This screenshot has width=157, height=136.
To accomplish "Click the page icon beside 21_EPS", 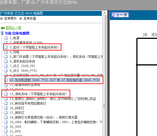I will [6, 131].
